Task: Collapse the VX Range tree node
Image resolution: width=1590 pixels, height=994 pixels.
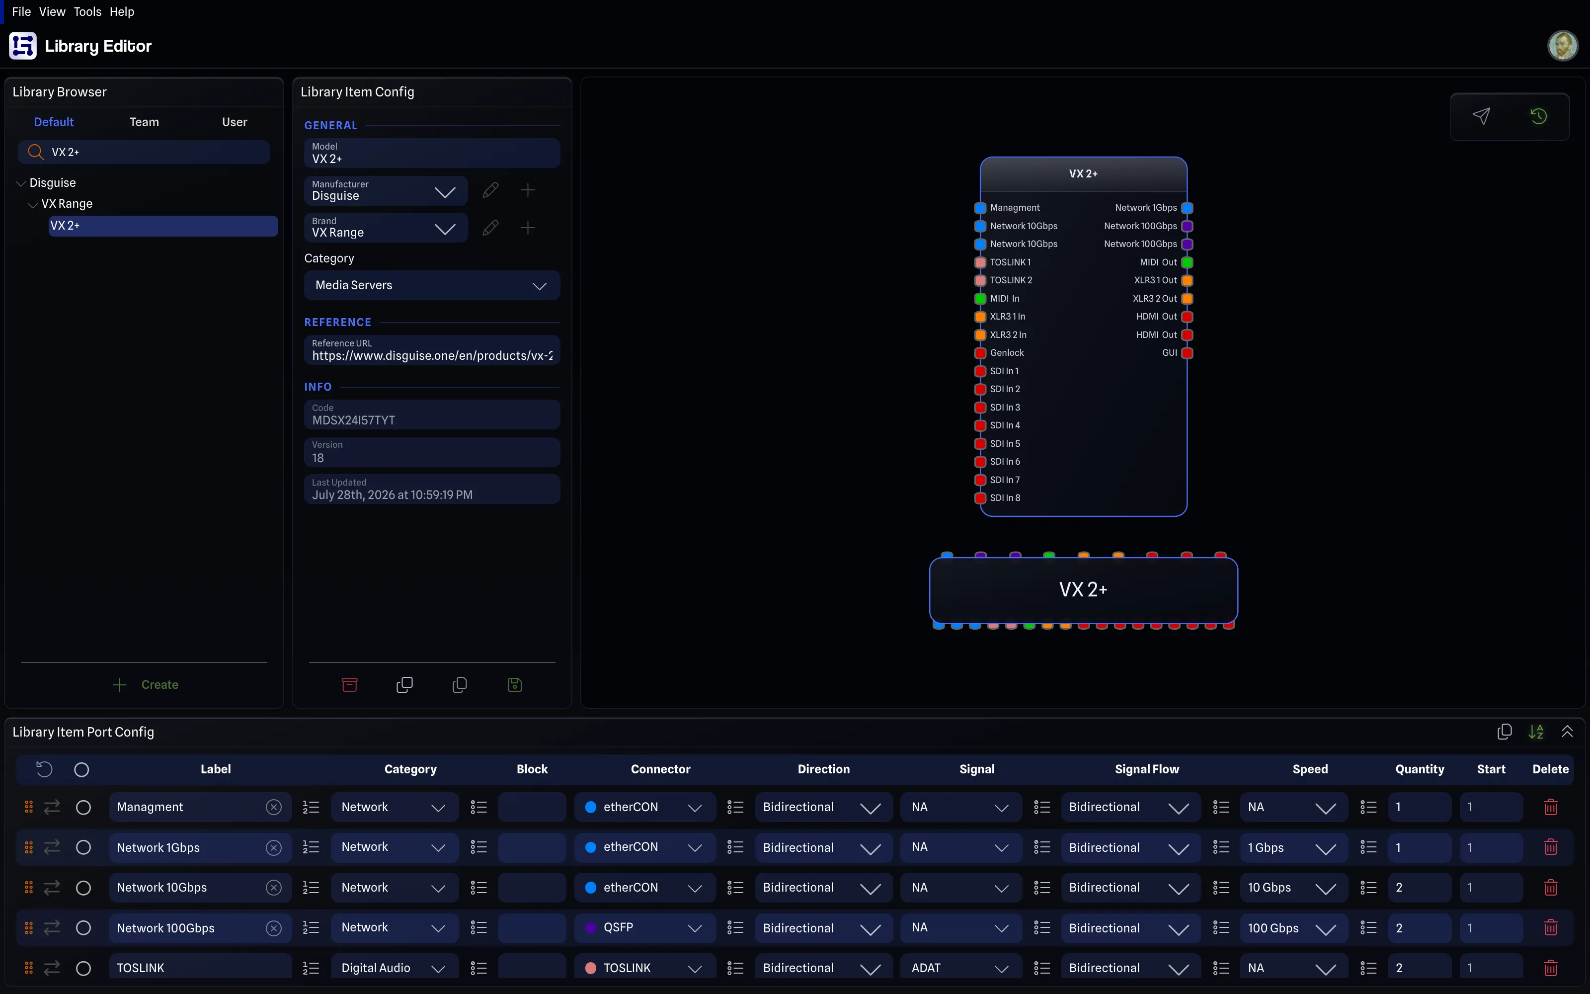Action: (x=32, y=204)
